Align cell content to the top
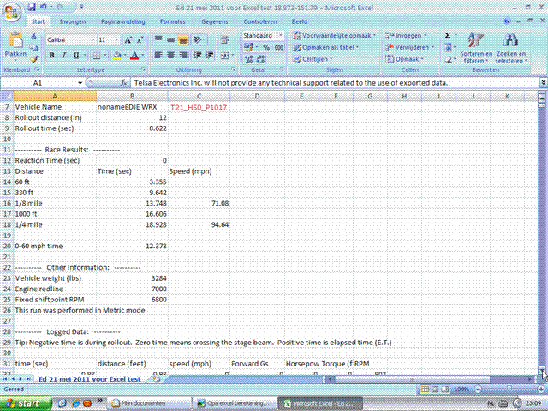Viewport: 548px width, 411px height. point(158,39)
